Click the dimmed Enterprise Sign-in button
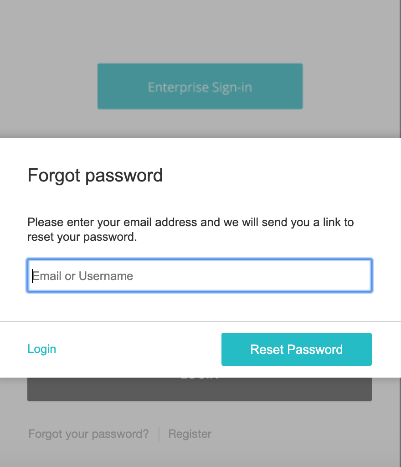Viewport: 401px width, 467px height. [x=200, y=86]
